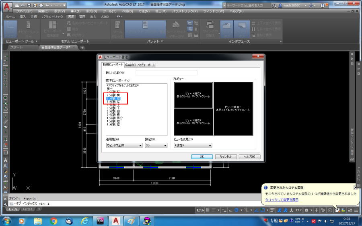Switch to the ホーム ribbon tab
The height and width of the screenshot is (226, 362).
[10, 16]
